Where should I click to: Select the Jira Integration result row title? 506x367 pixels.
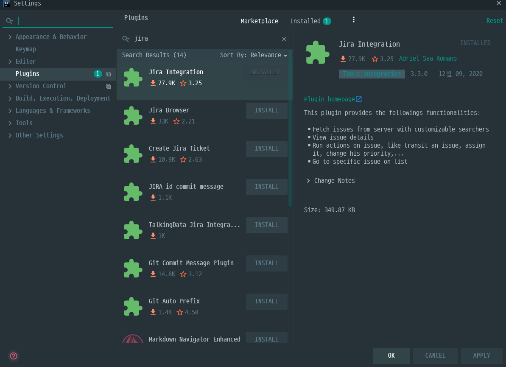pyautogui.click(x=176, y=72)
